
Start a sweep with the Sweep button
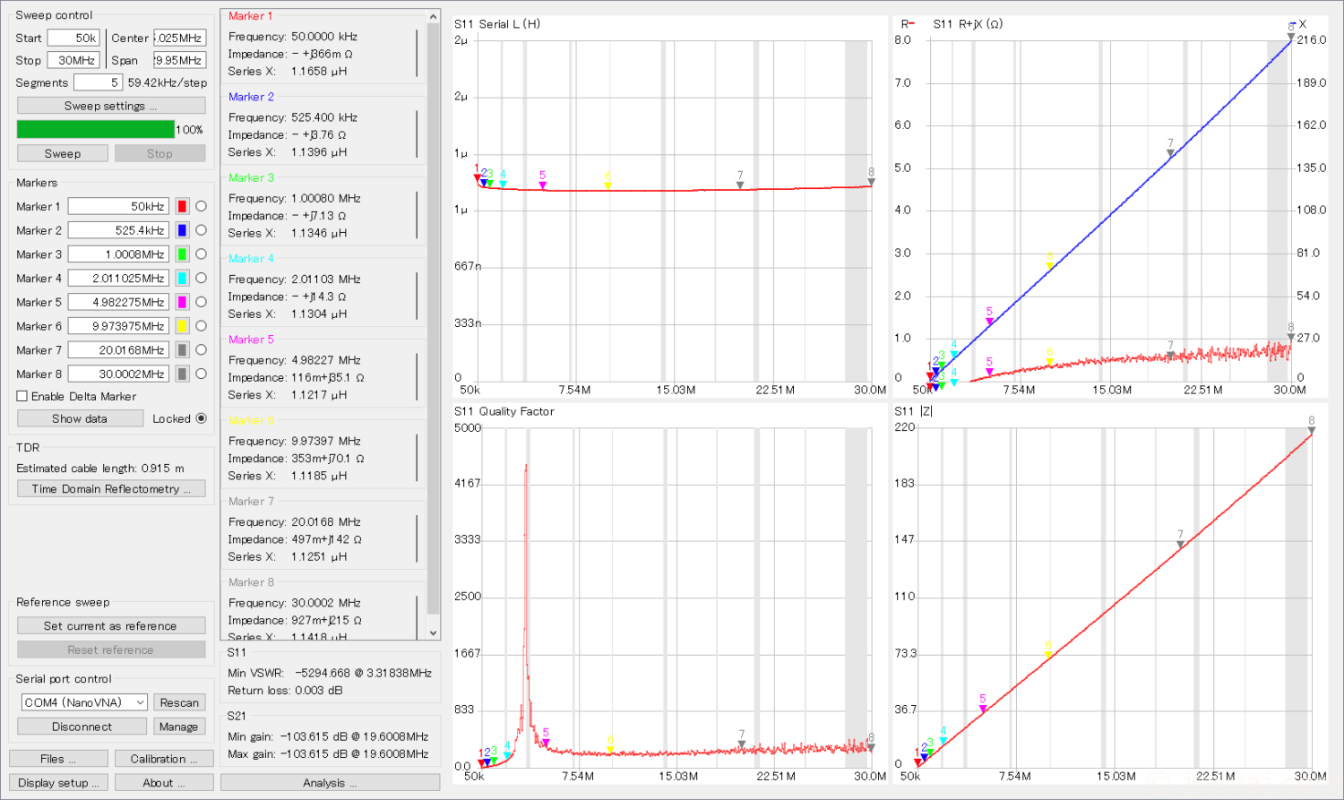coord(63,153)
